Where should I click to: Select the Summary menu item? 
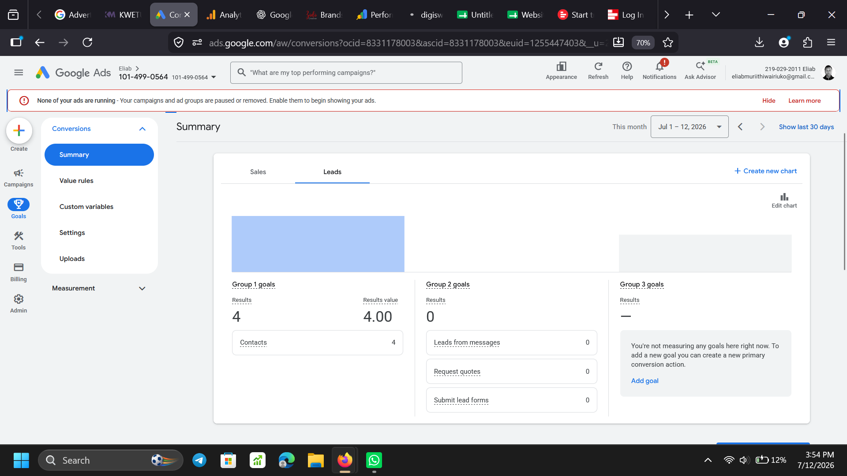pos(99,155)
